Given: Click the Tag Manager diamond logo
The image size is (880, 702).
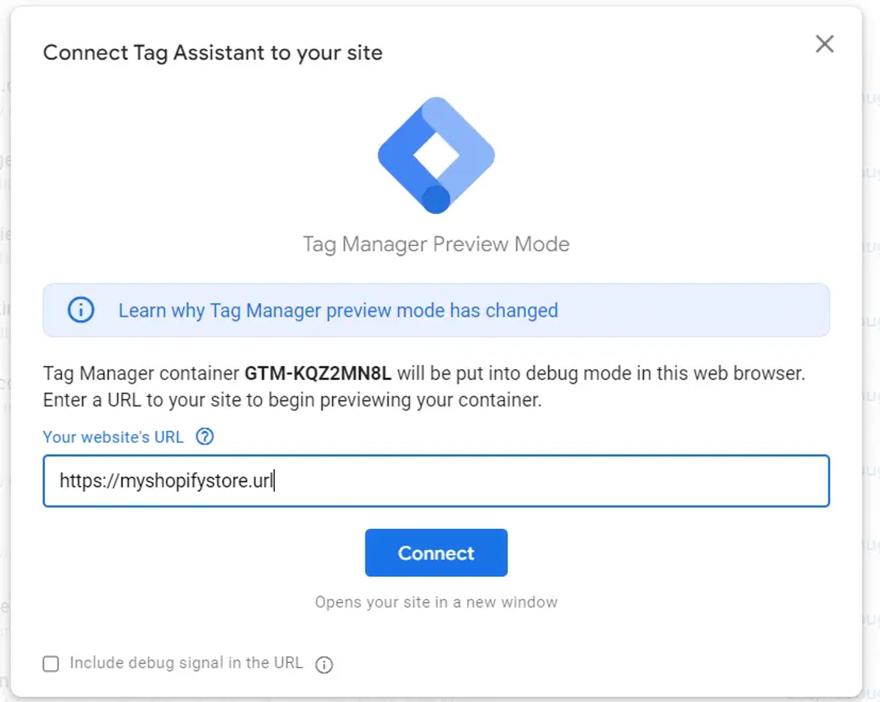Looking at the screenshot, I should pos(436,155).
